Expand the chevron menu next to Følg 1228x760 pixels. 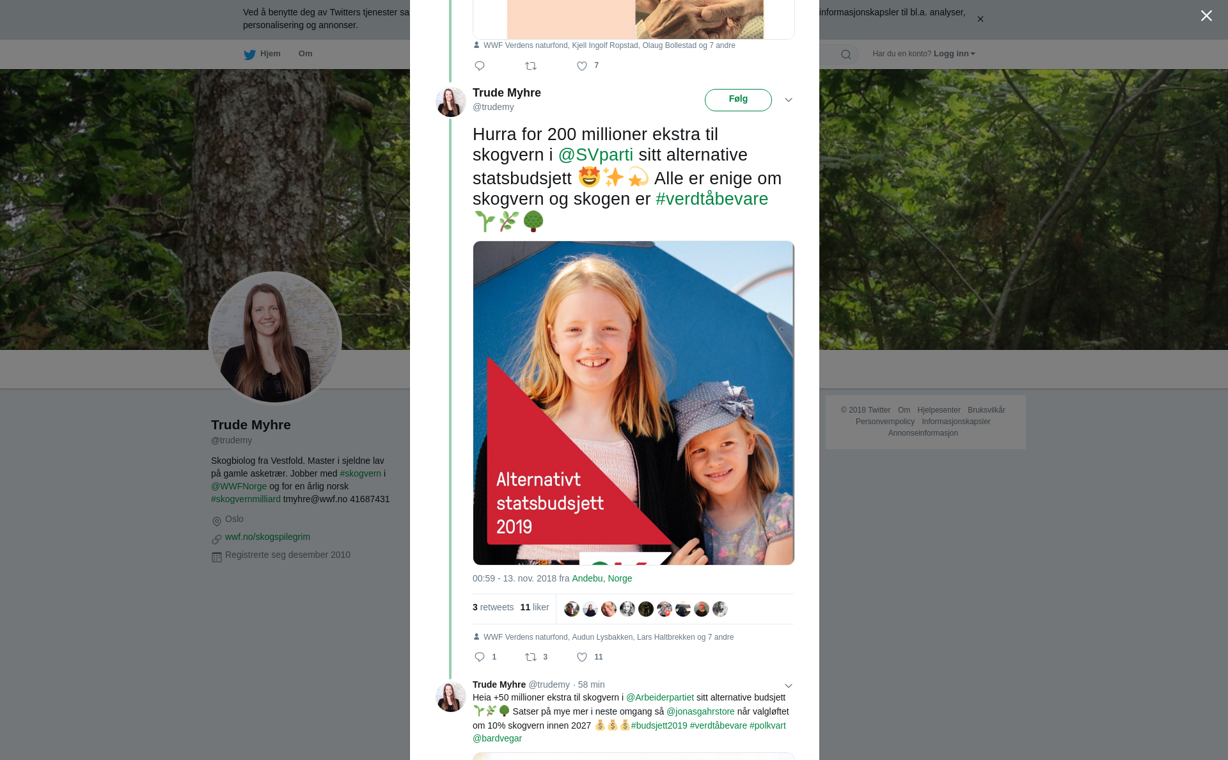789,100
